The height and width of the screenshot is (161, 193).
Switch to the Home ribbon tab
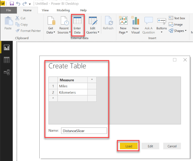click(27, 10)
